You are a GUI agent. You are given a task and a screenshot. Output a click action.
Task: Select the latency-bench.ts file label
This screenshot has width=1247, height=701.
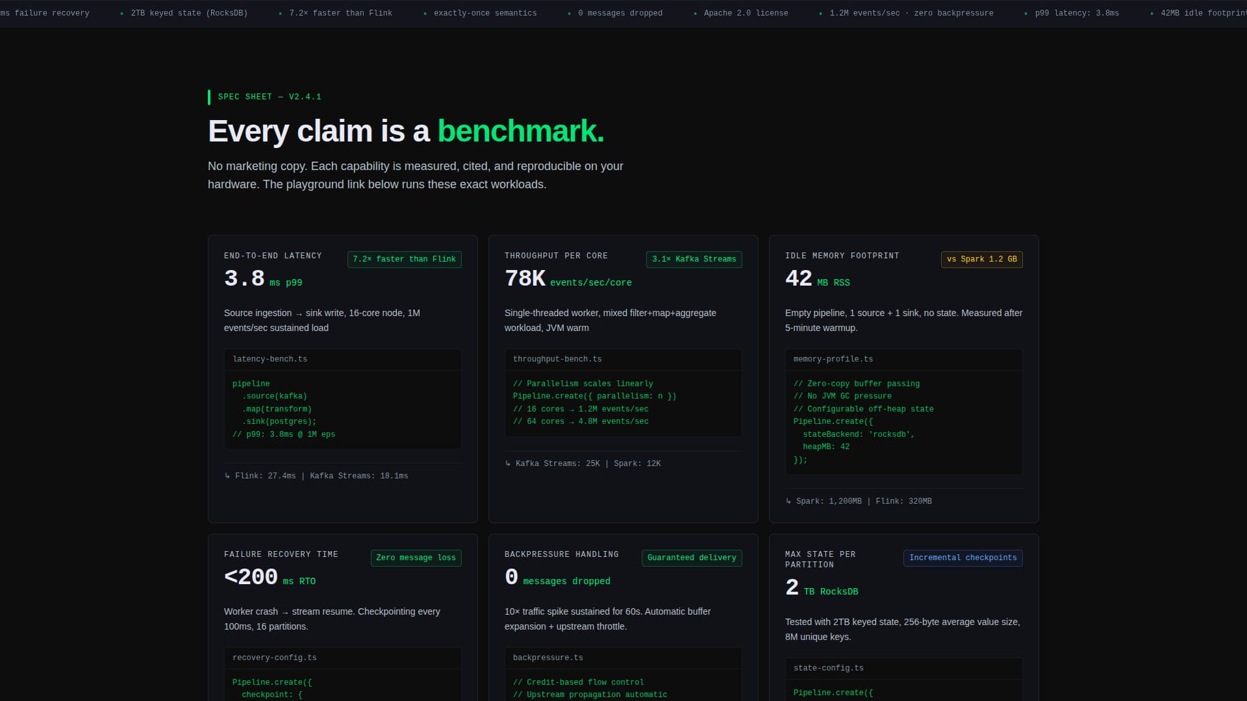tap(270, 360)
